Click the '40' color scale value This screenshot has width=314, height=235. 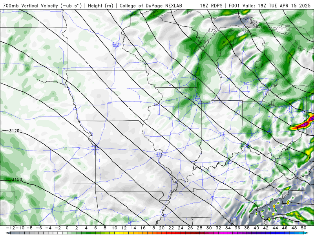256,228
